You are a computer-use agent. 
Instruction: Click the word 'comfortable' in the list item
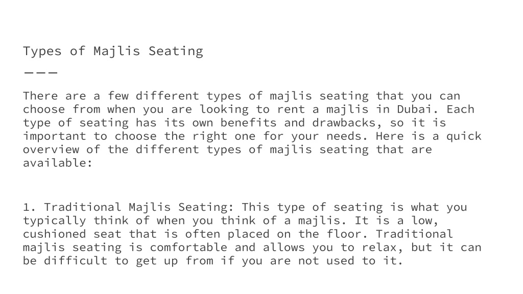coord(188,248)
